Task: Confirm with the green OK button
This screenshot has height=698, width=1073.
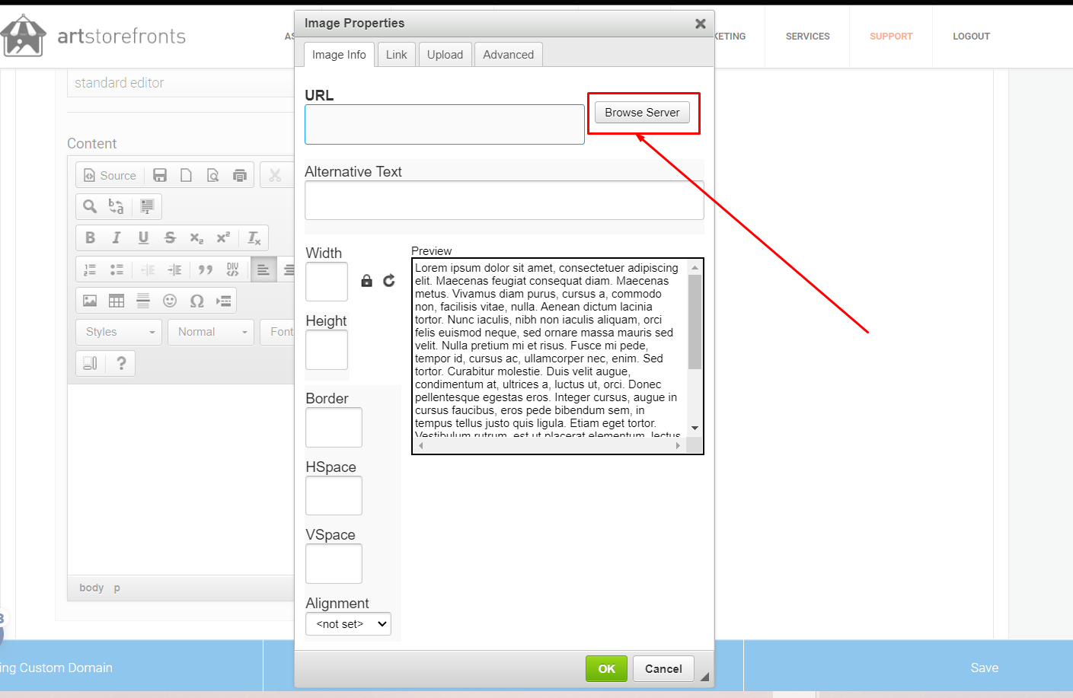Action: (606, 668)
